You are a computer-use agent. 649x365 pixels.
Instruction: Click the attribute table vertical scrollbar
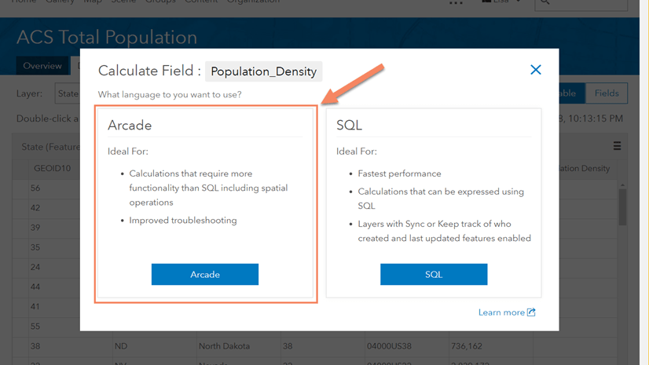(622, 206)
